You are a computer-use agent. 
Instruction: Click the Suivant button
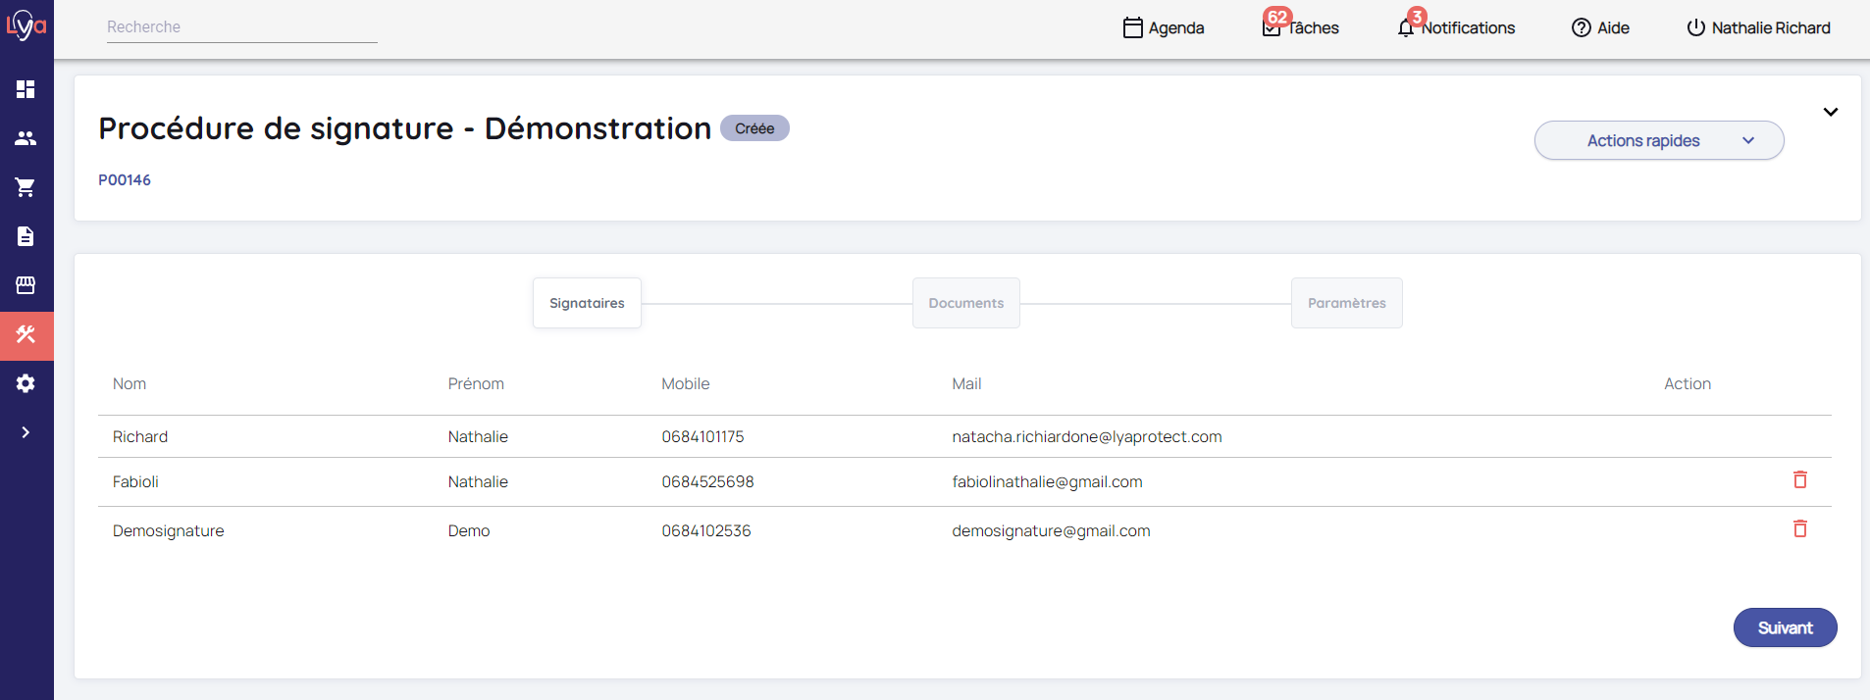click(1784, 627)
